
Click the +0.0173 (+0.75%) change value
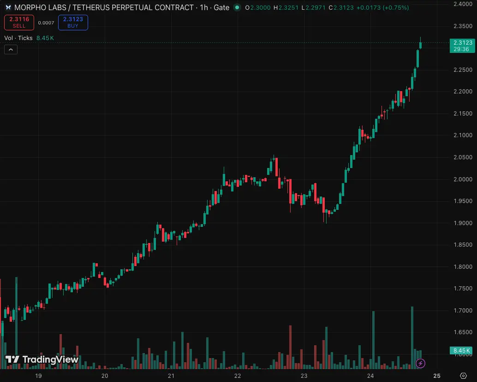click(382, 7)
